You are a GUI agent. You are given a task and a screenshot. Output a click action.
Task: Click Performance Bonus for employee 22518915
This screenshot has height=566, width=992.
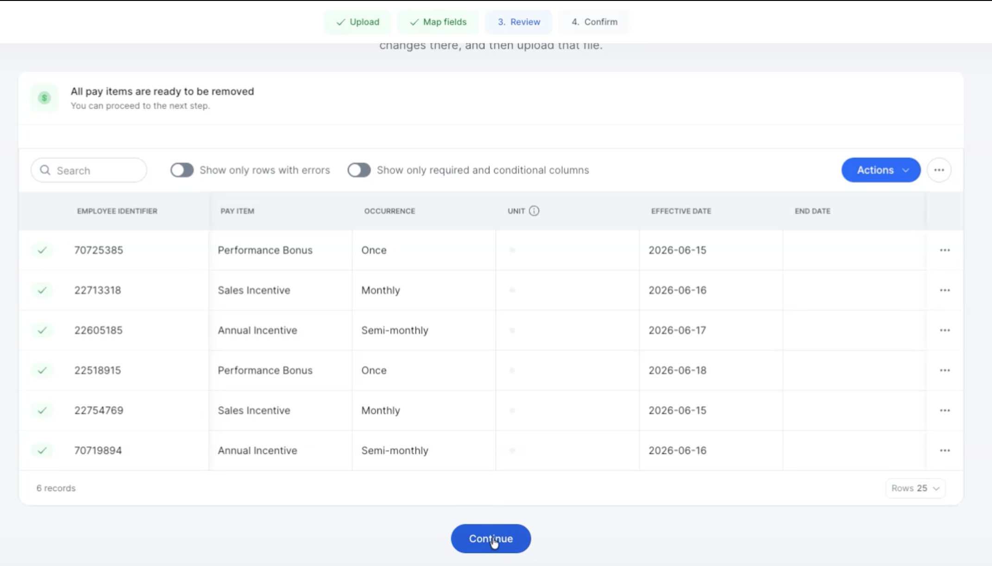(265, 371)
